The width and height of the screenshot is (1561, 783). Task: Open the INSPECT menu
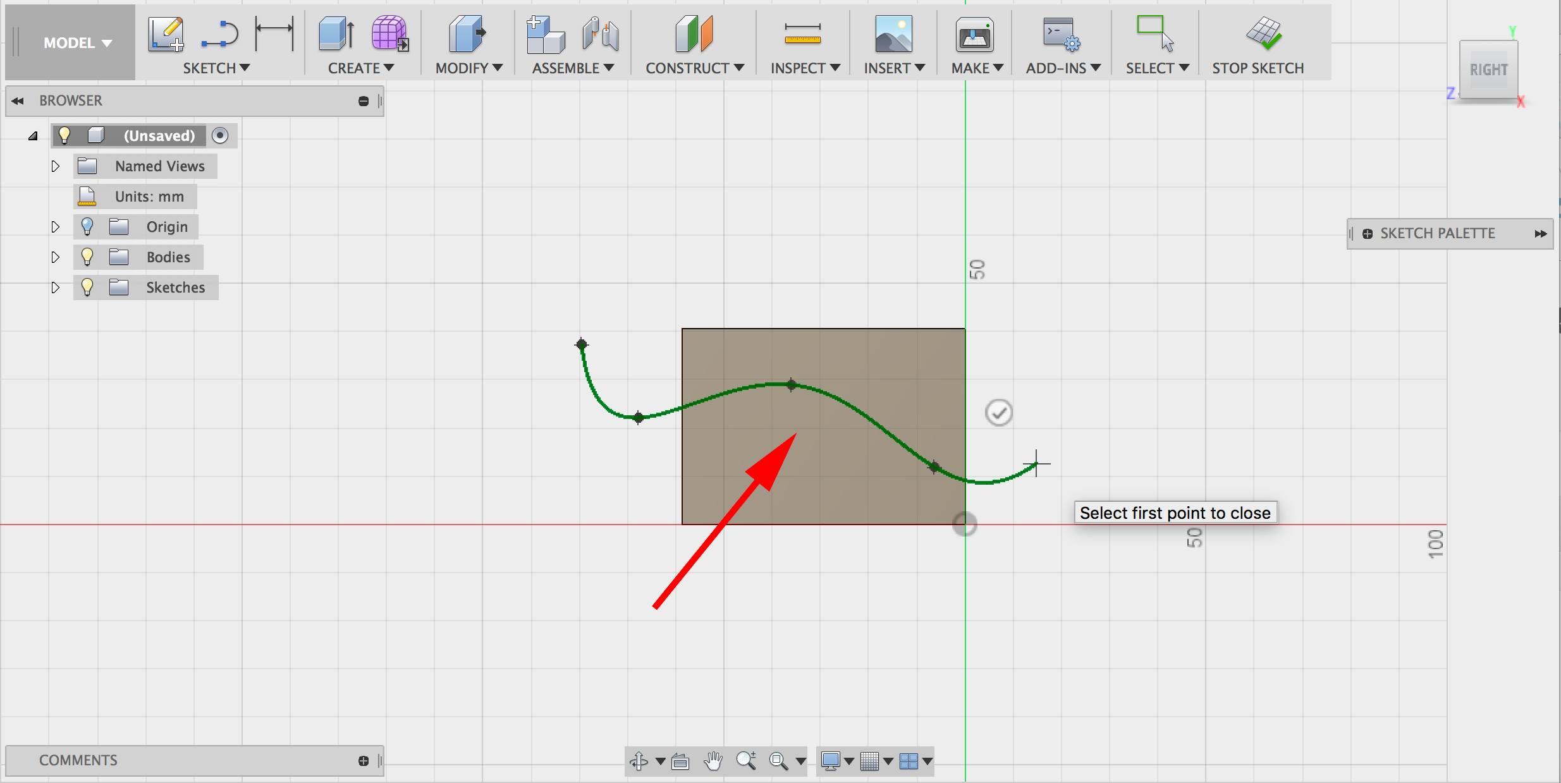click(805, 68)
